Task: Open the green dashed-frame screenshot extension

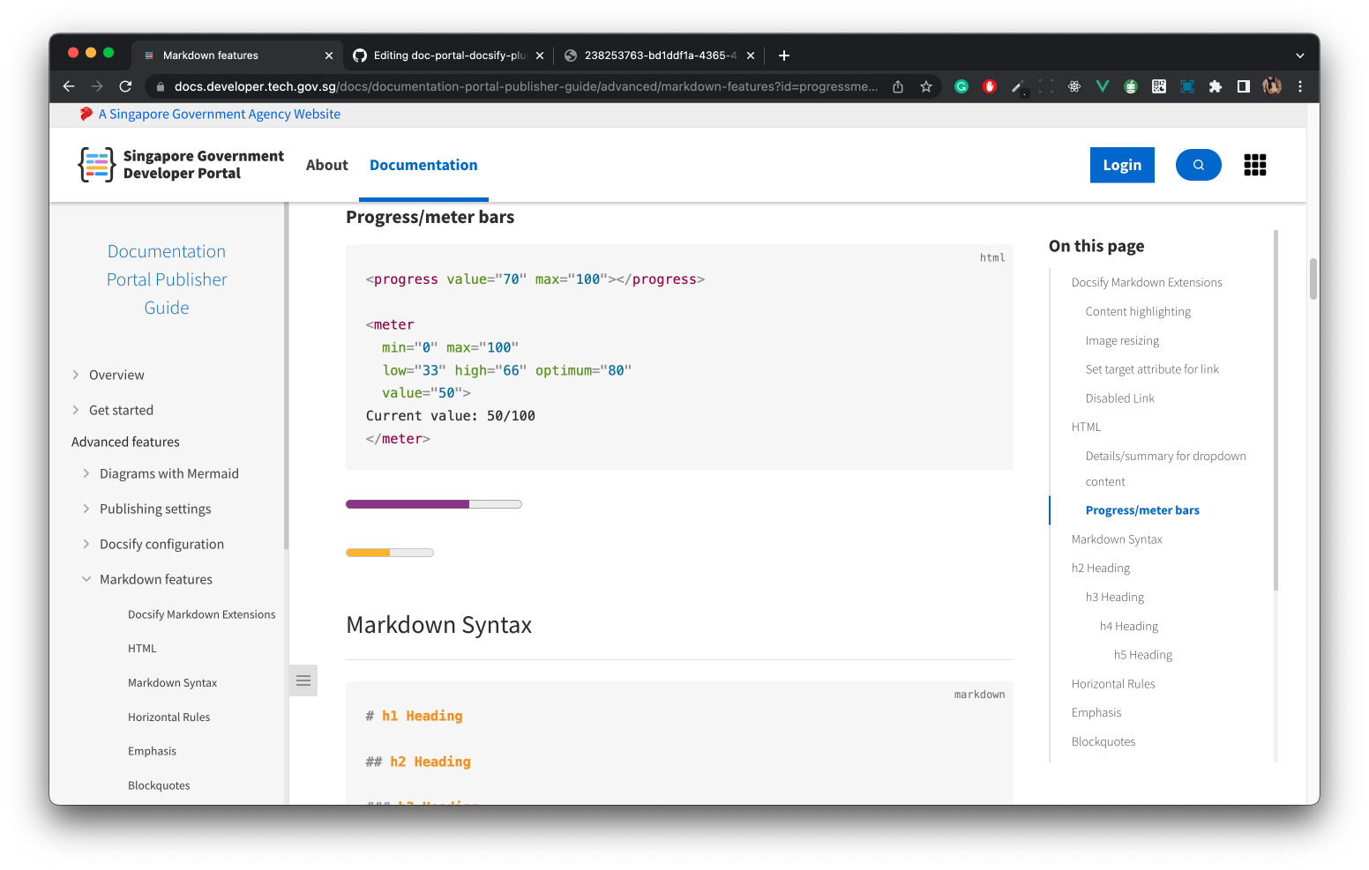Action: click(x=1046, y=86)
